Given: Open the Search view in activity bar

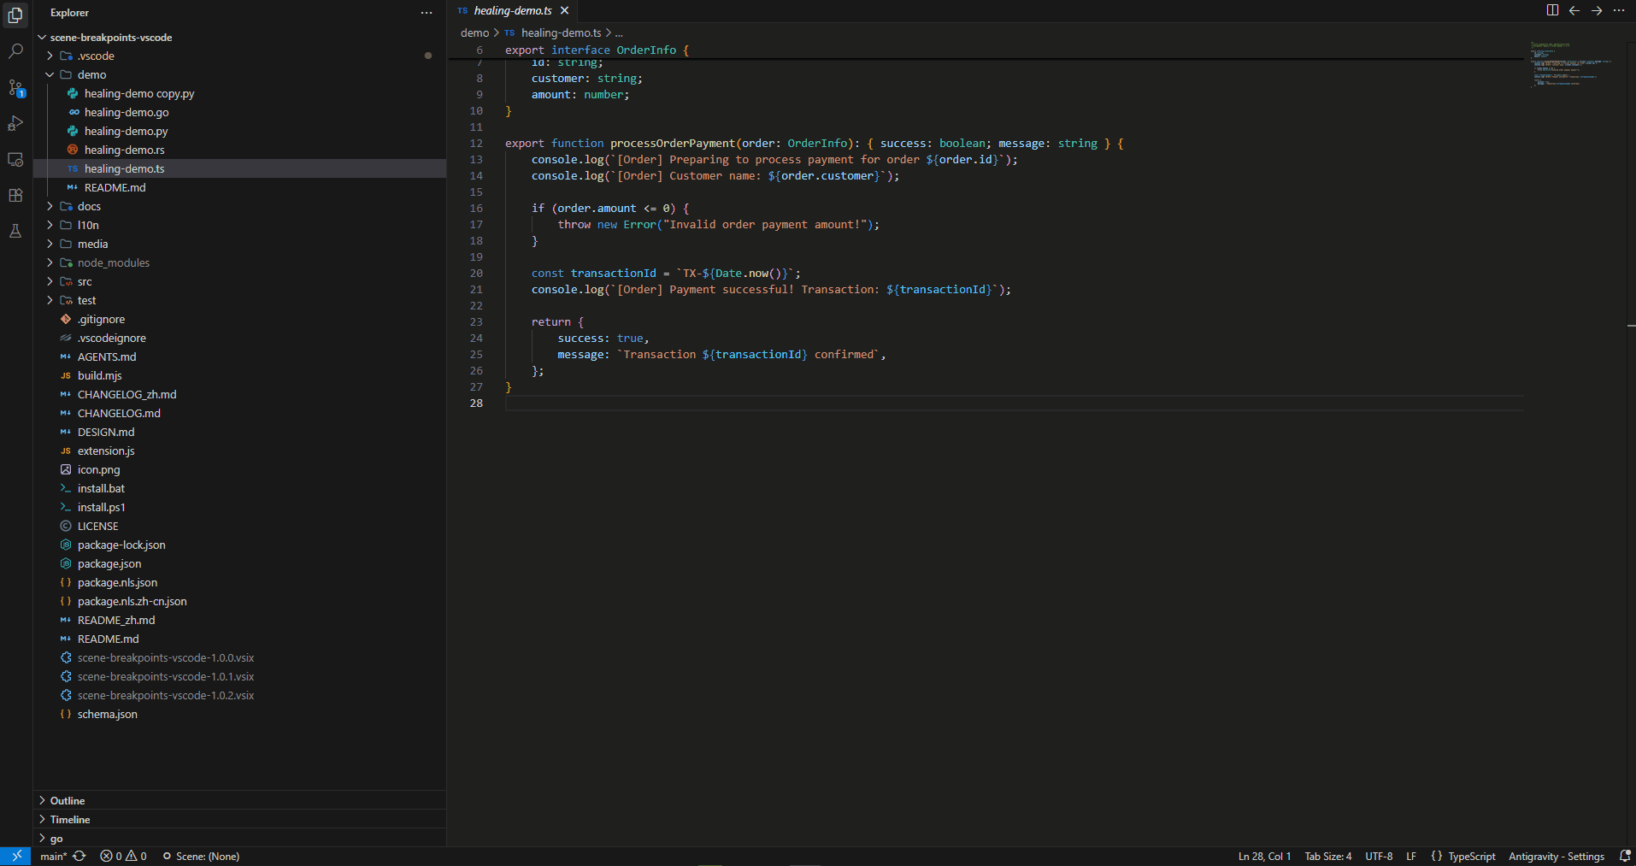Looking at the screenshot, I should pyautogui.click(x=15, y=51).
